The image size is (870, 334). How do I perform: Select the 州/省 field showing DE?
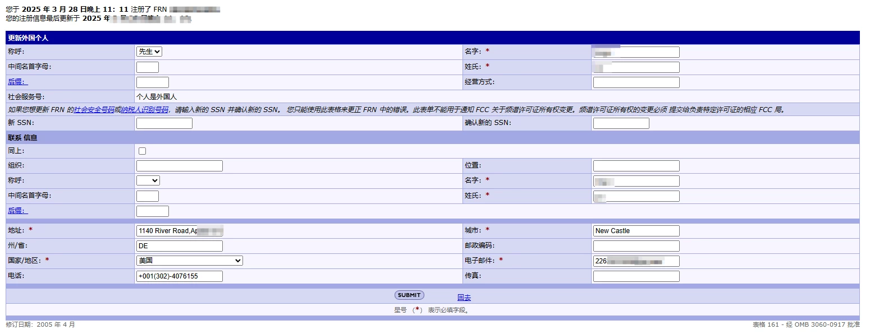click(x=179, y=245)
